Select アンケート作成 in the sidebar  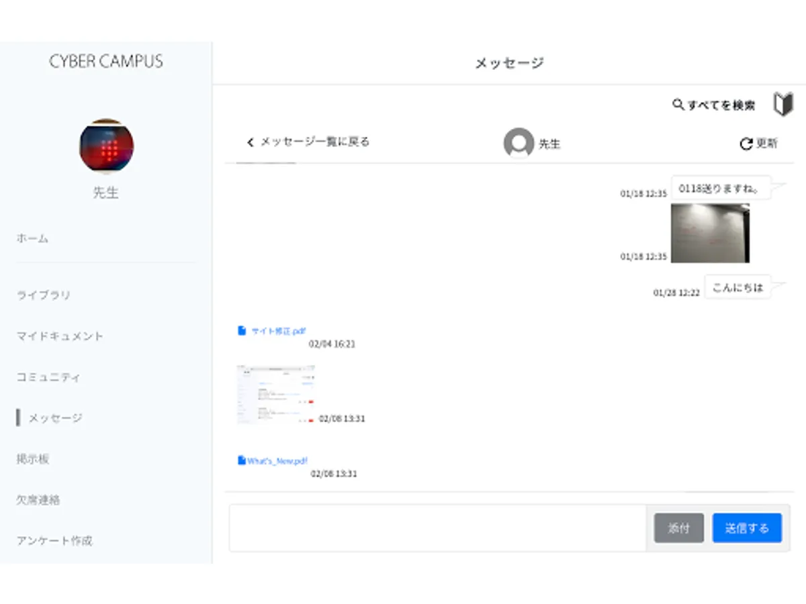click(x=54, y=541)
